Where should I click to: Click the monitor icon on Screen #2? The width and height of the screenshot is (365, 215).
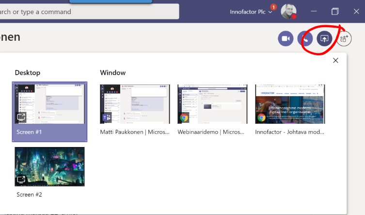[x=21, y=180]
